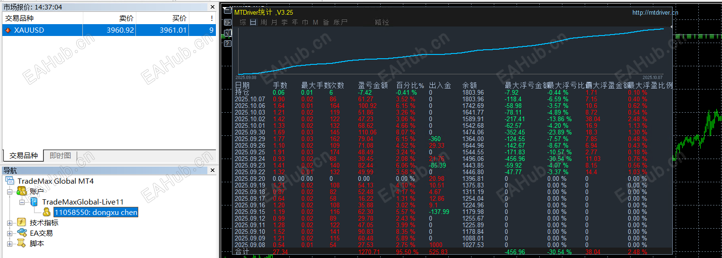Collapse the 账户 tree node
722x258 pixels.
(10, 191)
